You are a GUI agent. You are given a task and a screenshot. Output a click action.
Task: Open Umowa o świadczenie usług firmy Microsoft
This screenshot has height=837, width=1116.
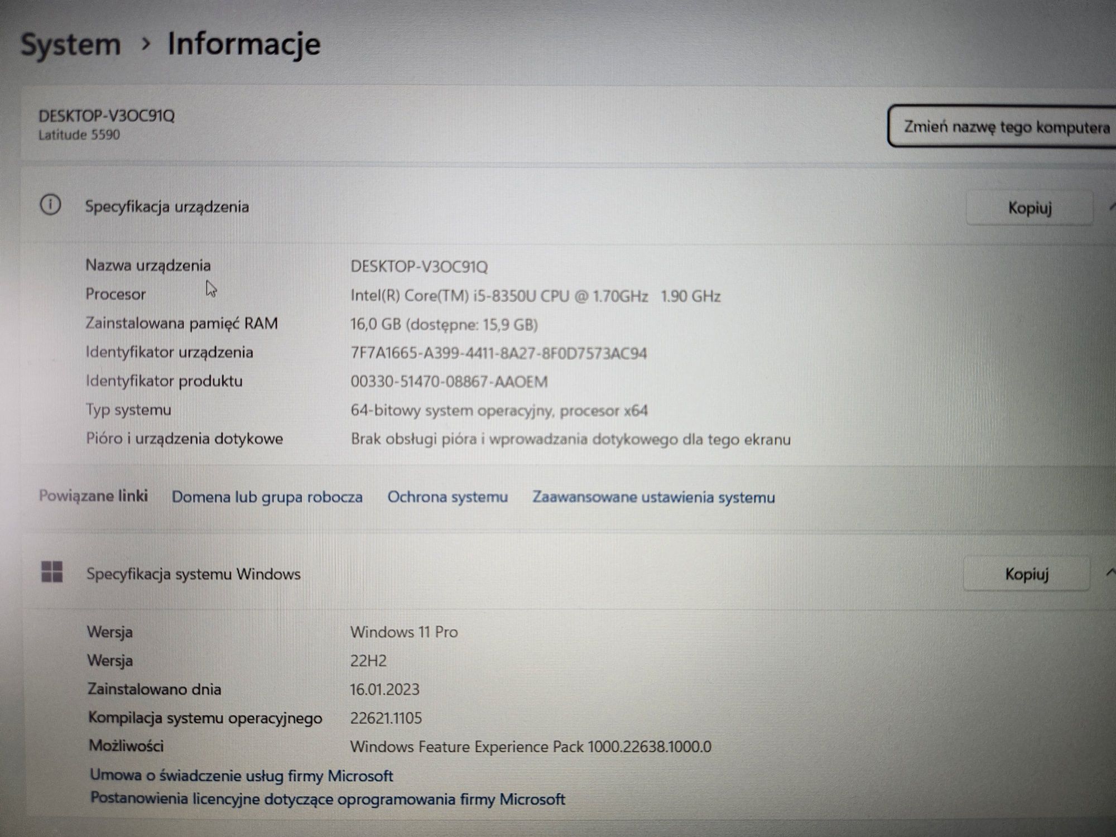pyautogui.click(x=241, y=776)
